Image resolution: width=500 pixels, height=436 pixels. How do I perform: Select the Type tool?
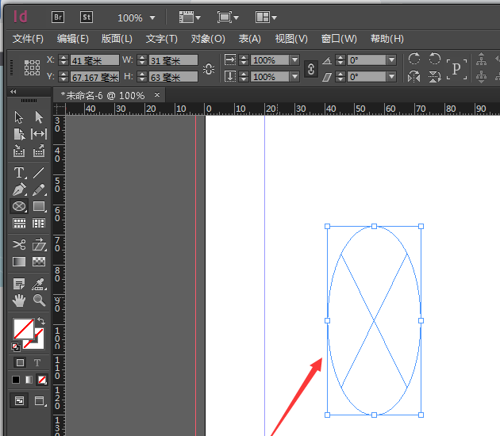click(19, 173)
